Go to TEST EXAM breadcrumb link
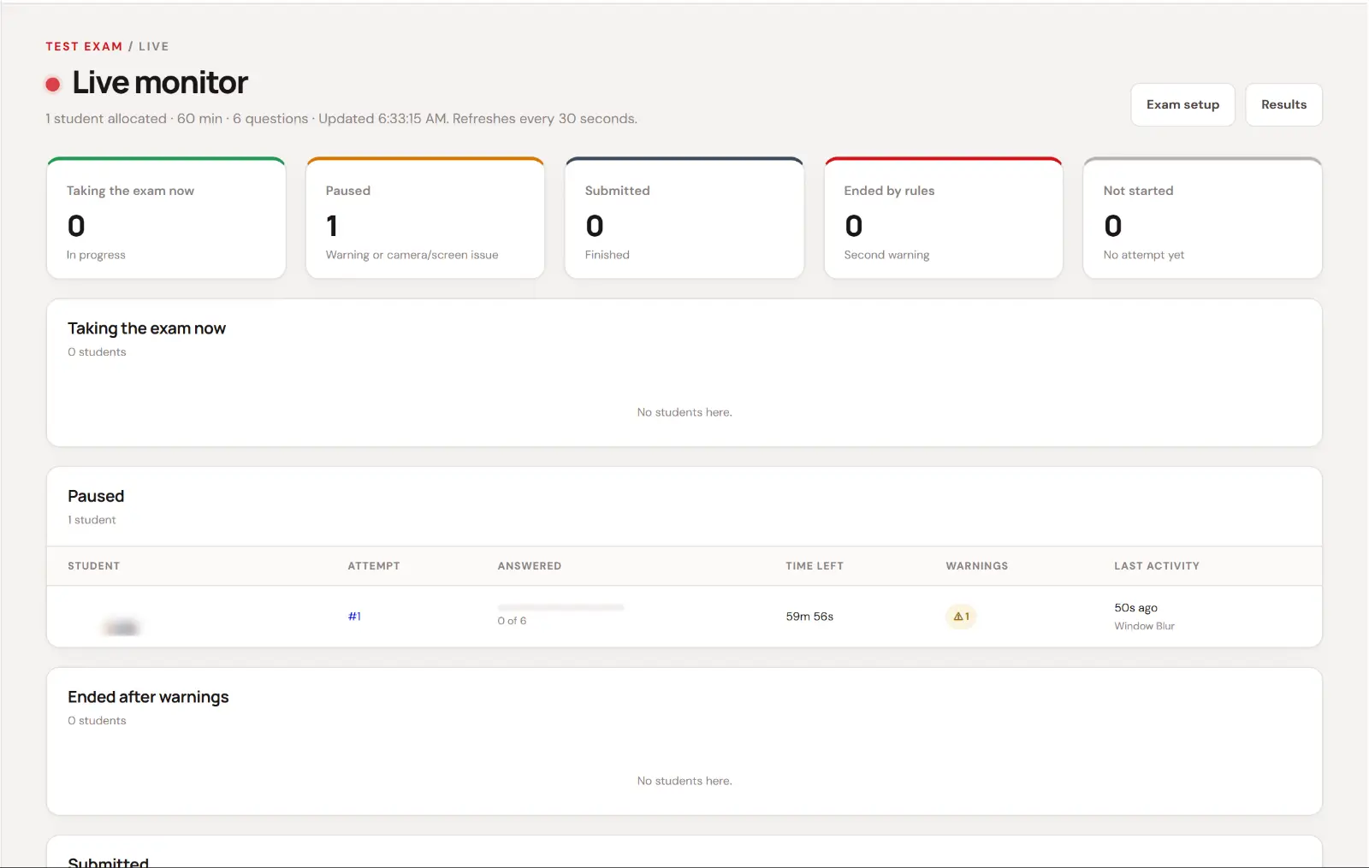The image size is (1369, 868). tap(84, 46)
